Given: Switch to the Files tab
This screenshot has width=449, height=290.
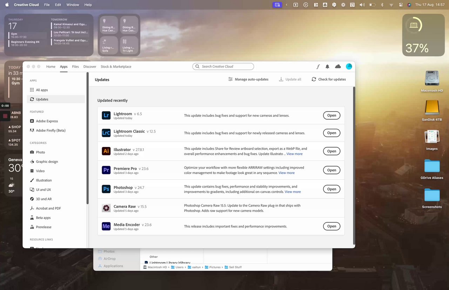Looking at the screenshot, I should click(x=75, y=67).
